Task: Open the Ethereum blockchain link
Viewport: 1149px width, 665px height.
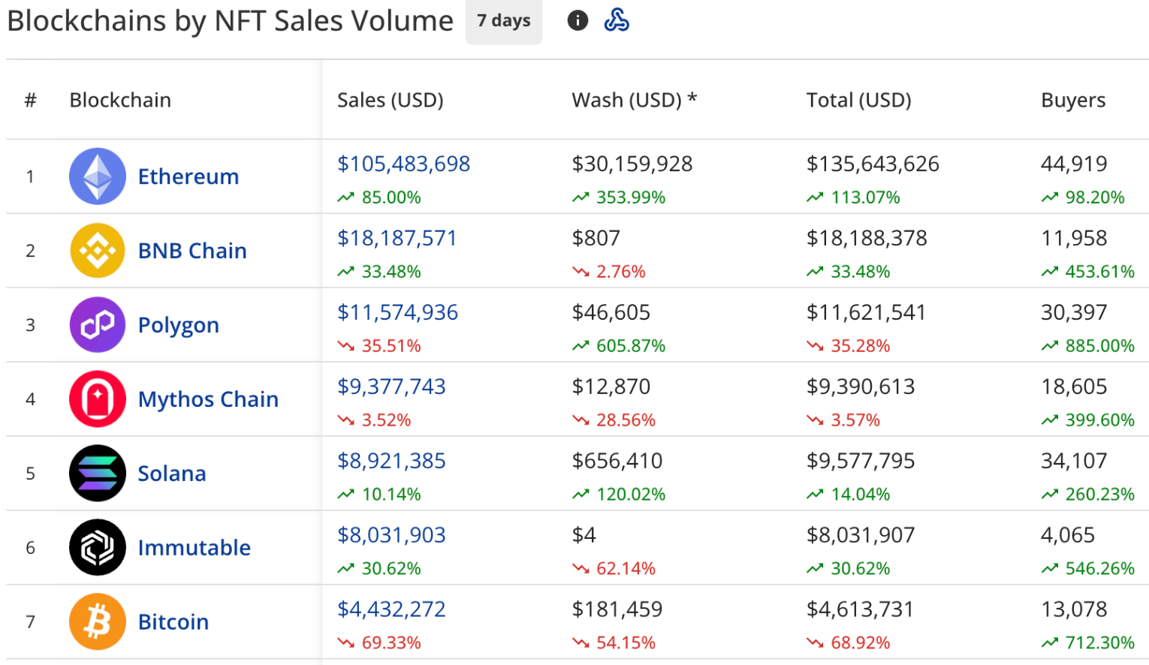Action: click(188, 176)
